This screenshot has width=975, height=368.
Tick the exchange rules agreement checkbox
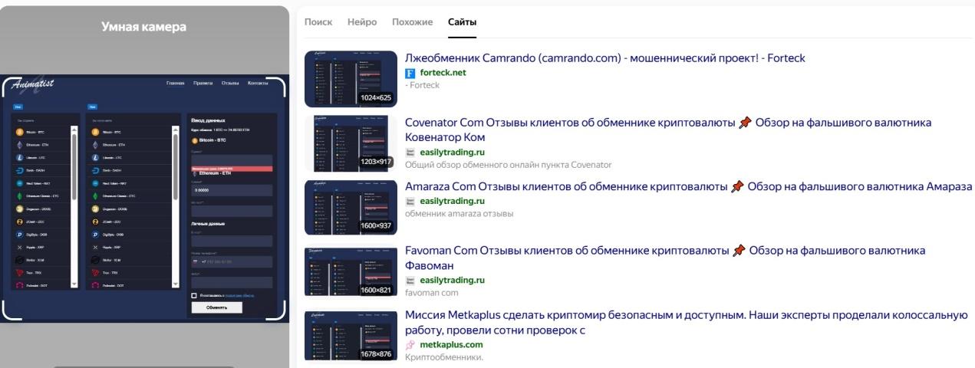point(194,296)
